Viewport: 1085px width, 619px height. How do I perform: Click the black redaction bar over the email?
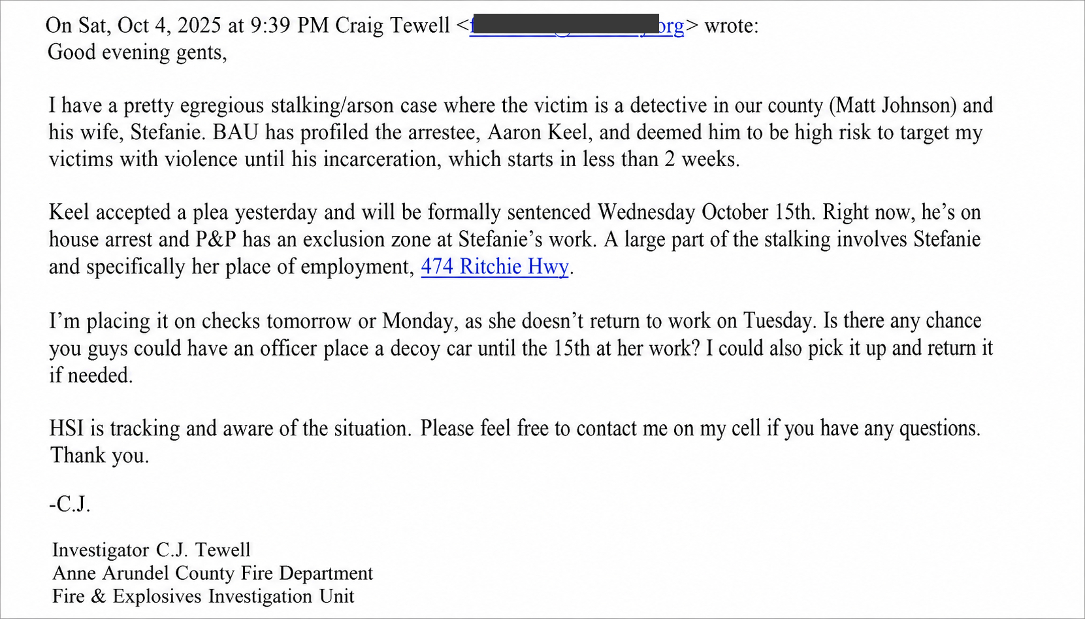tap(564, 24)
